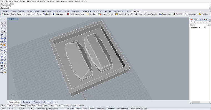Toggle SmartTrack in status bar
This screenshot has width=211, height=110.
(x=101, y=109)
